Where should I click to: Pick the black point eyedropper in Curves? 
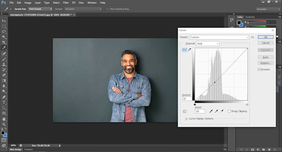(211, 111)
